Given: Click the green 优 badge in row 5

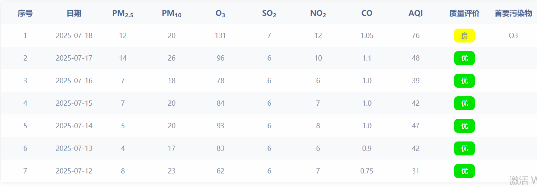Looking at the screenshot, I should (464, 126).
